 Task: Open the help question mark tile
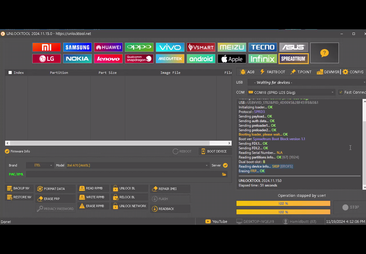[324, 53]
